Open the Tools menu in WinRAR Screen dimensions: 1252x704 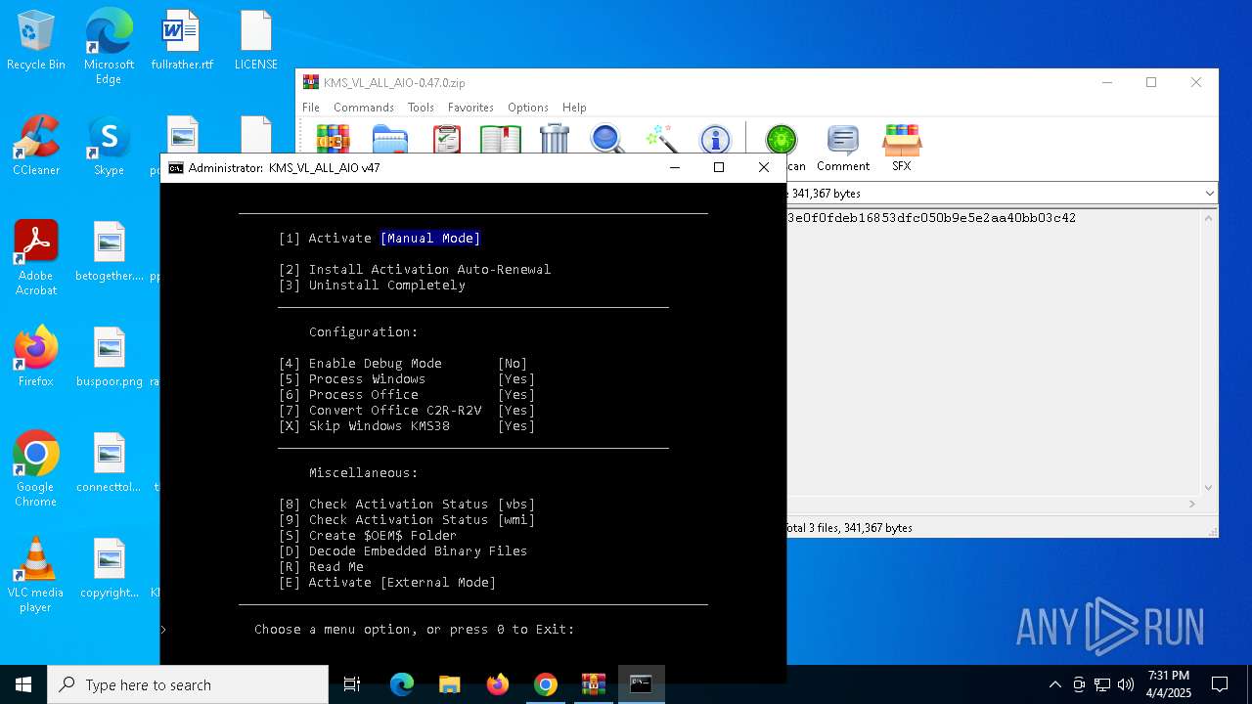click(x=421, y=108)
